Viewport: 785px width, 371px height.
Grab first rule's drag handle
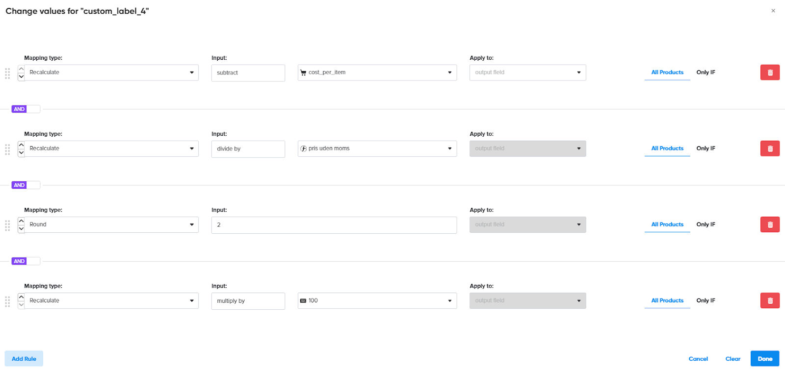7,74
